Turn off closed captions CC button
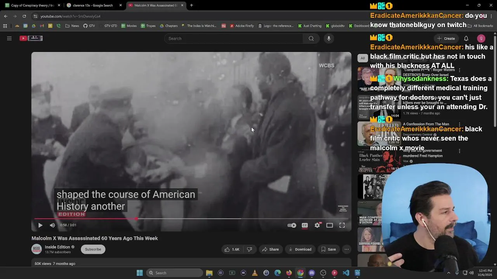Viewport: 497px width, 279px height. (x=305, y=225)
